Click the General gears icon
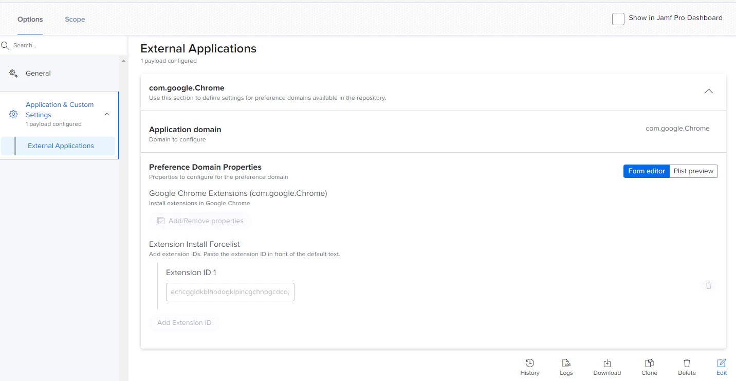The height and width of the screenshot is (381, 736). click(x=14, y=73)
